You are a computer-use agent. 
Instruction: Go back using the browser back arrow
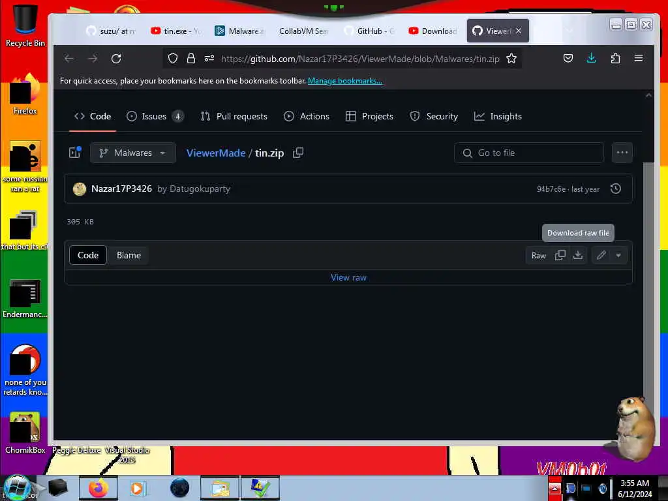(x=69, y=58)
